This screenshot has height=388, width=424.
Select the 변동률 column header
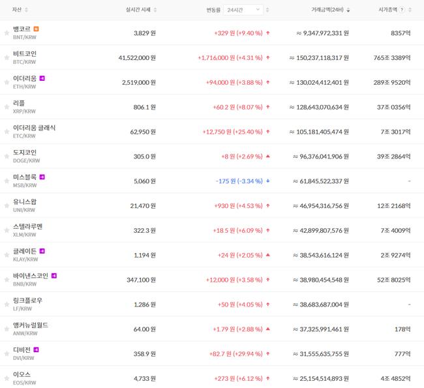tap(213, 10)
